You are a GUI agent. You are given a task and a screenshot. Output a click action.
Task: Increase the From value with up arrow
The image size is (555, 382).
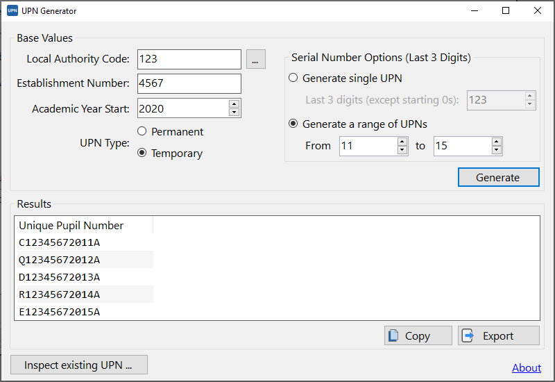[x=402, y=142]
